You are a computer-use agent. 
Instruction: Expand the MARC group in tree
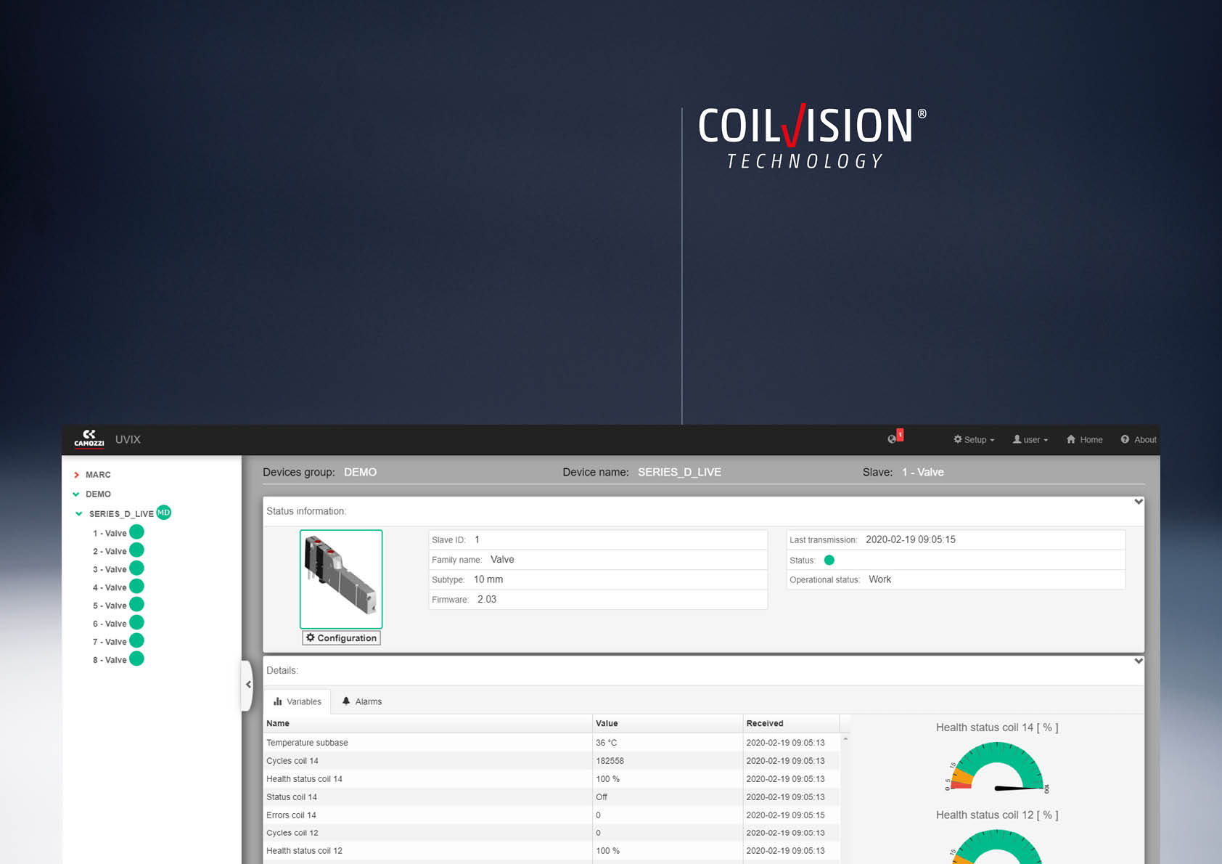pos(76,475)
